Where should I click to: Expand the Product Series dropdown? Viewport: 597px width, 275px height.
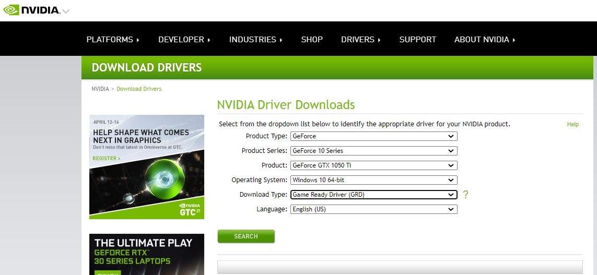(x=373, y=151)
